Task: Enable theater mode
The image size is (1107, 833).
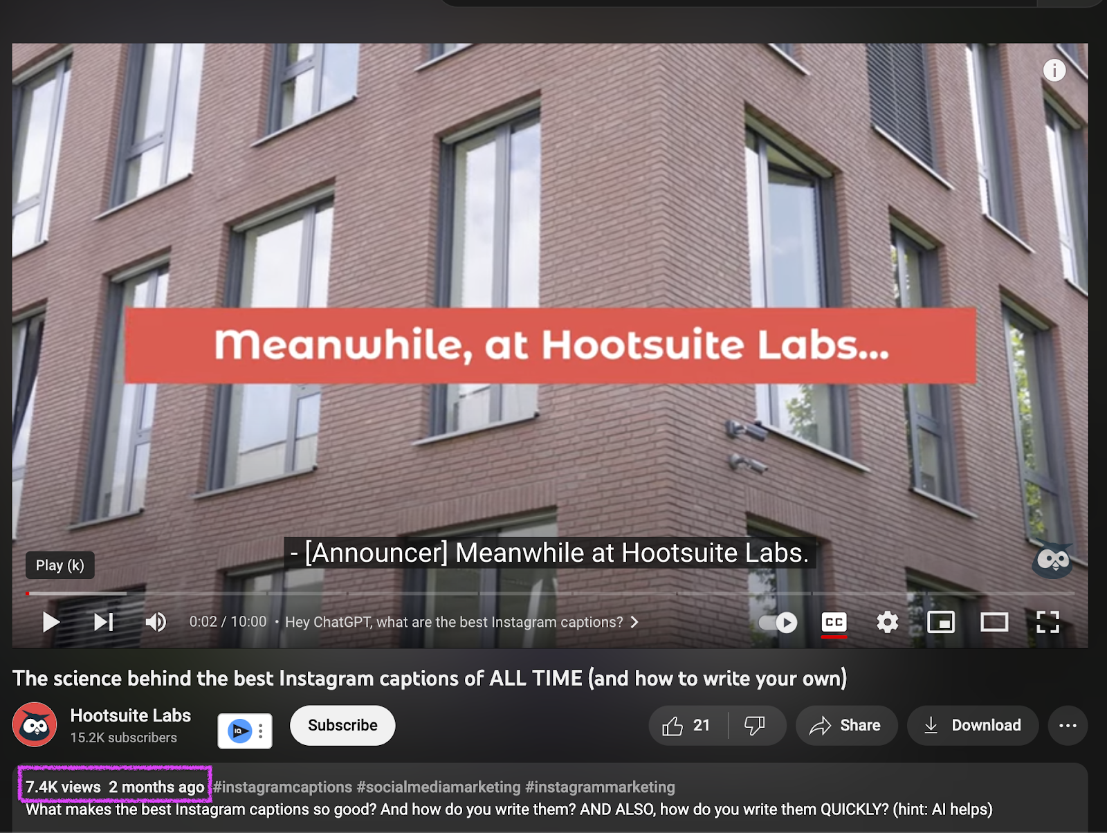Action: click(x=994, y=622)
